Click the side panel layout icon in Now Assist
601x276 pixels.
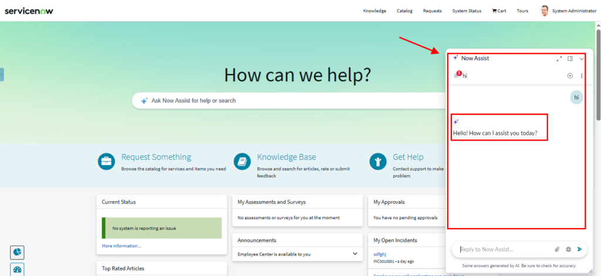(x=570, y=59)
